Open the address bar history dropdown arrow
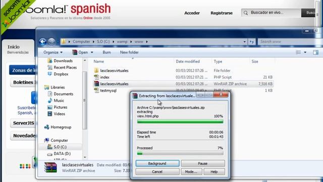This screenshot has height=182, width=323. 244,41
